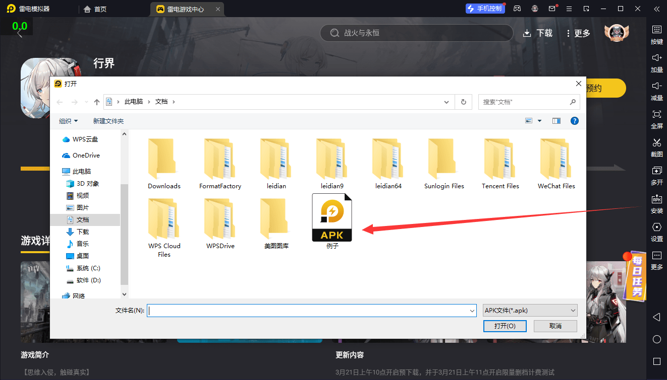This screenshot has height=380, width=667.
Task: Tap the Android home circle button
Action: coord(656,339)
